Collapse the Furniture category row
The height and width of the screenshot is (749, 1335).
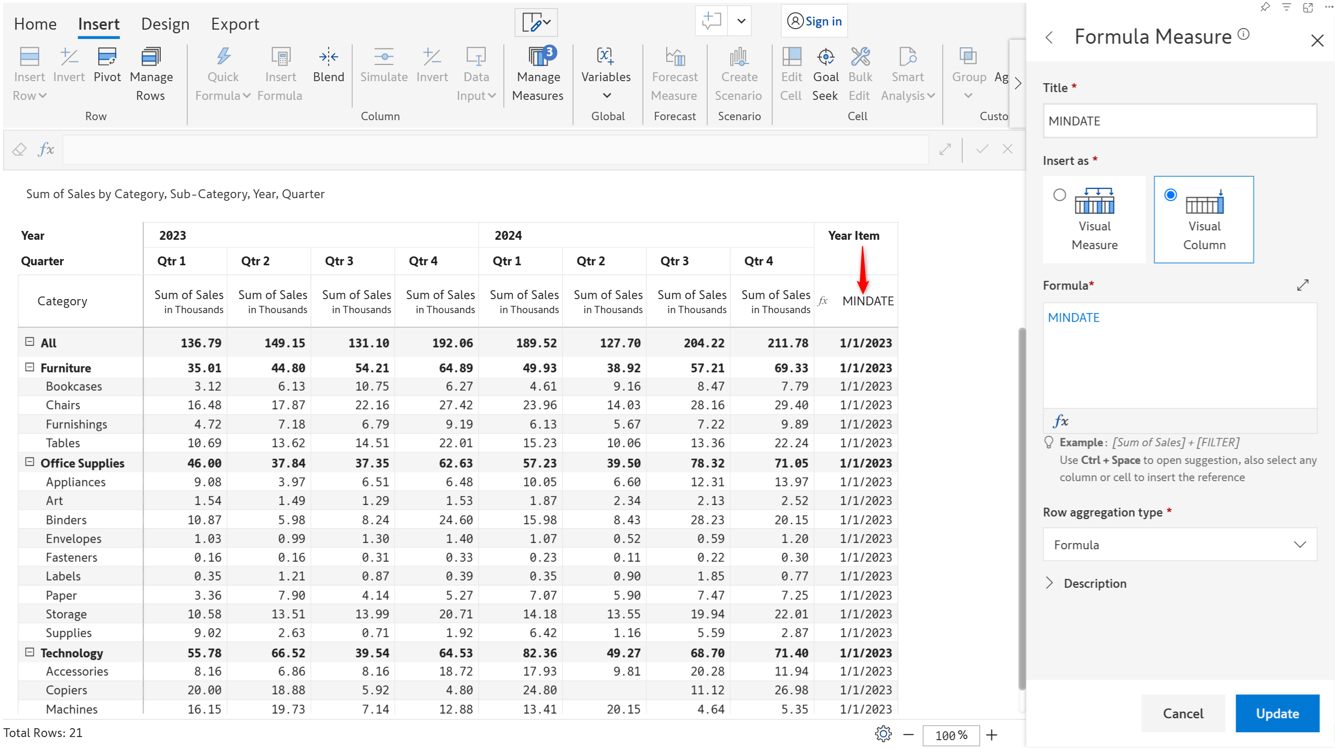tap(30, 367)
